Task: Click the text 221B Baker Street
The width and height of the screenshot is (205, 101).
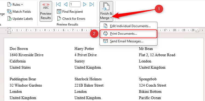Action: (89, 85)
